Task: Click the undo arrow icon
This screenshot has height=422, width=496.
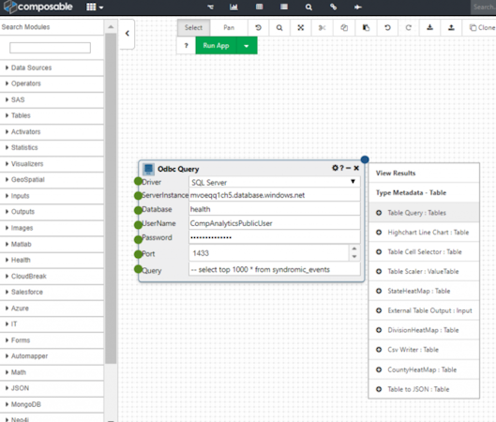Action: coord(387,28)
